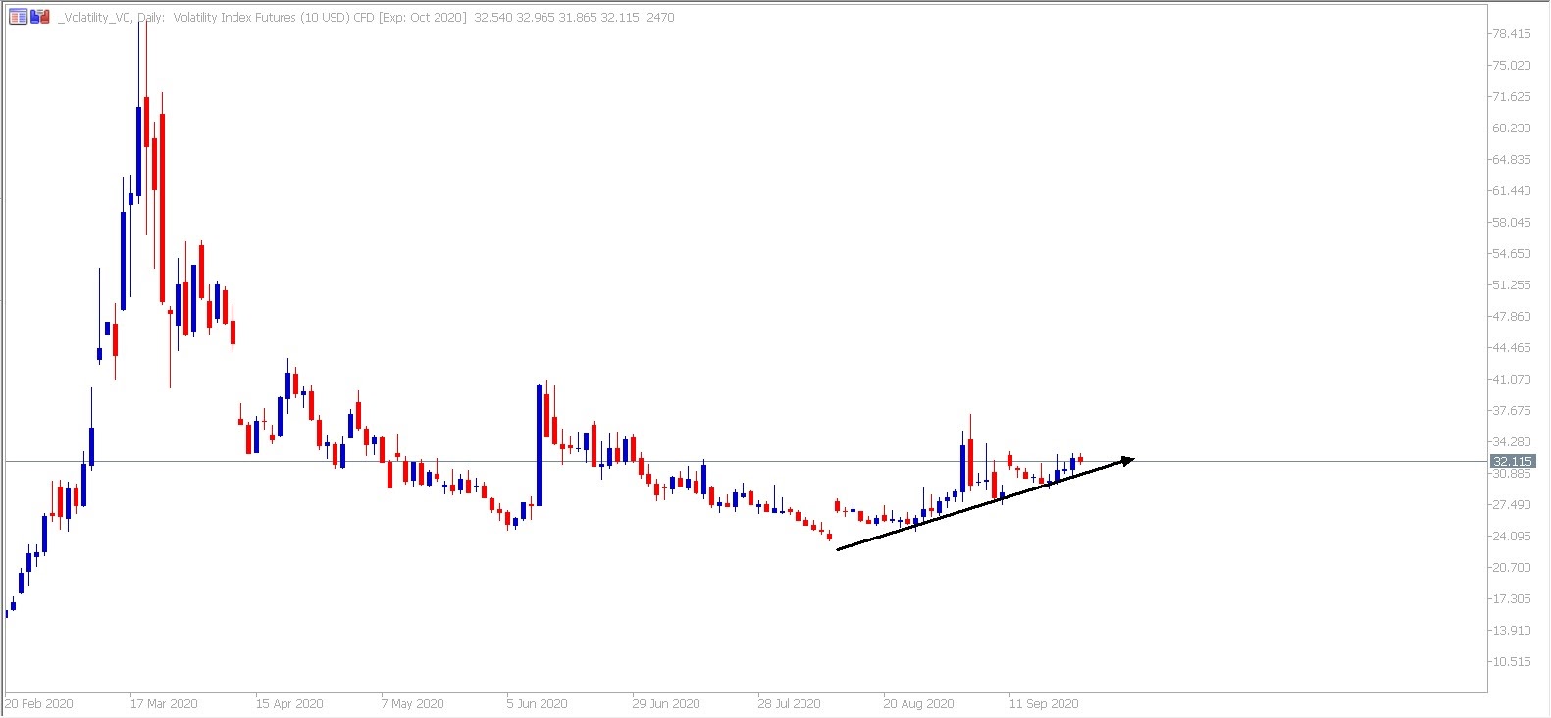This screenshot has height=718, width=1551.
Task: Click the 17 Mar 2020 date label
Action: point(164,704)
